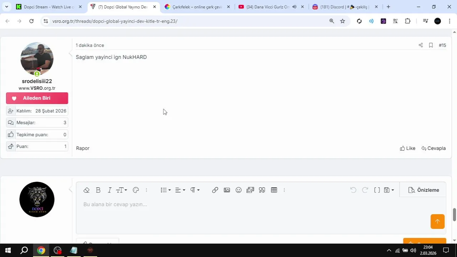
Task: Open the smilies picker
Action: click(x=239, y=190)
